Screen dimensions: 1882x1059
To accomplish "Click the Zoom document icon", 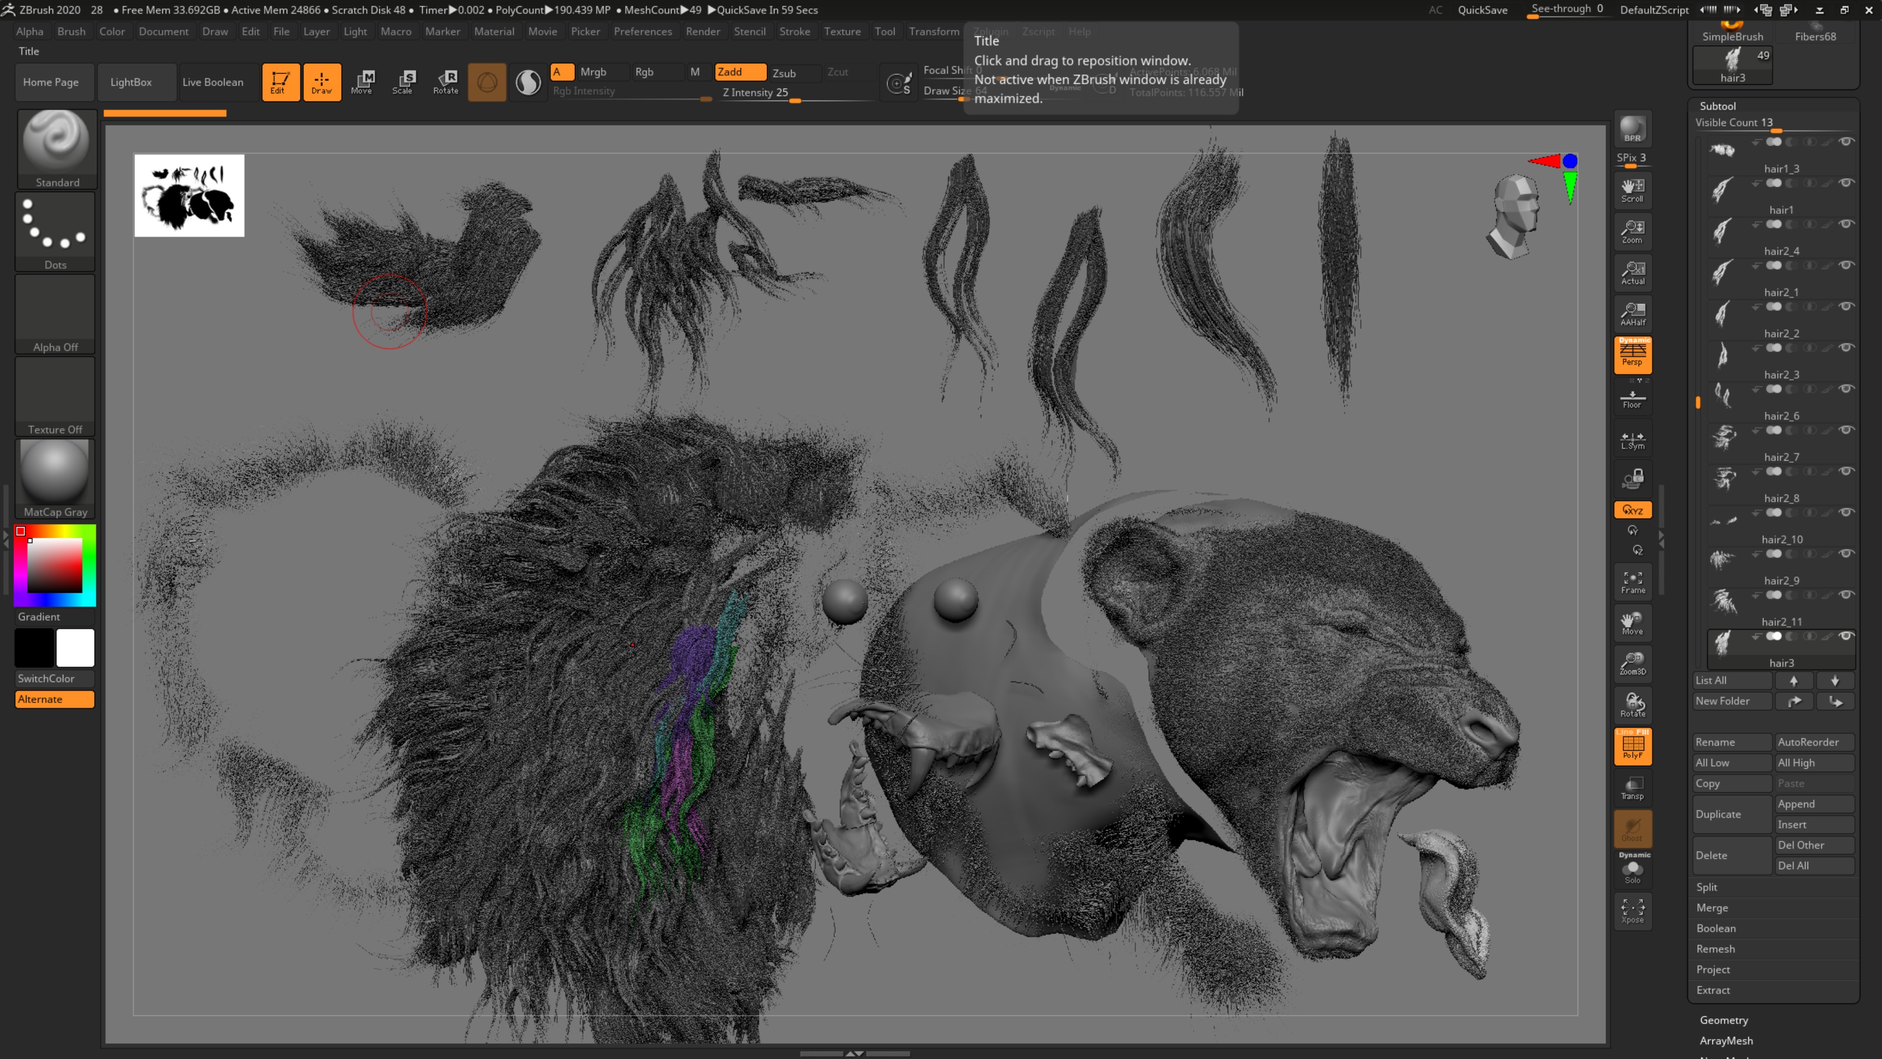I will pos(1632,231).
